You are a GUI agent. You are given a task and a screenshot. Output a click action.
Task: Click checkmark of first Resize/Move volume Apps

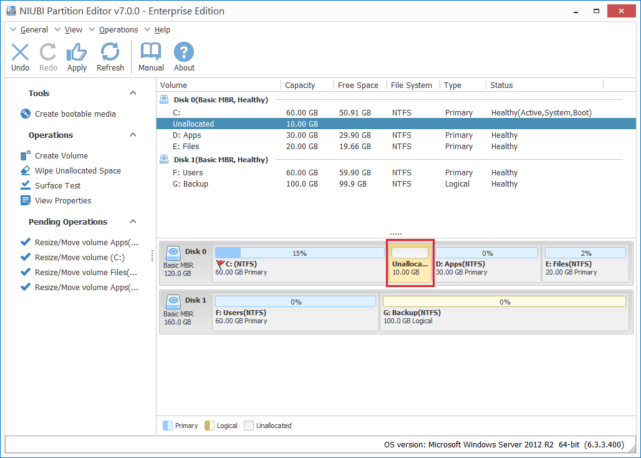coord(26,242)
